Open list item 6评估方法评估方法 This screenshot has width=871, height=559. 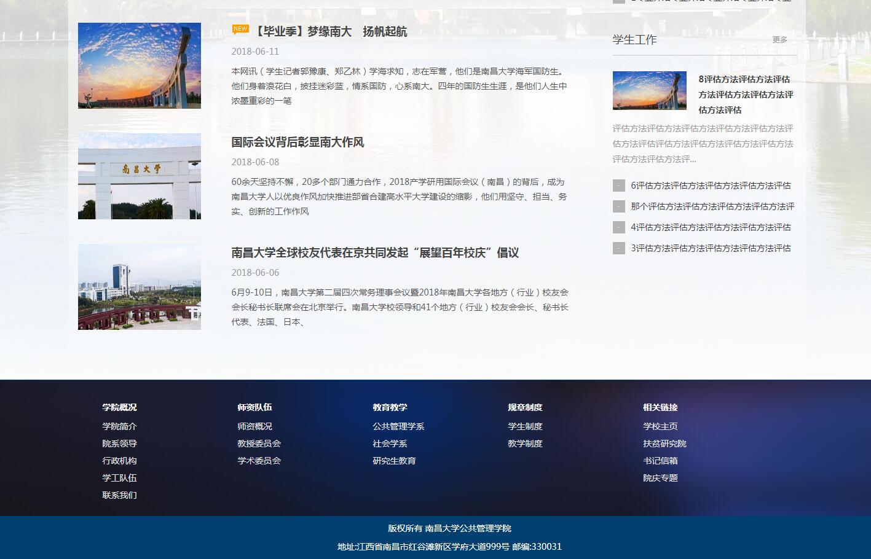point(711,186)
